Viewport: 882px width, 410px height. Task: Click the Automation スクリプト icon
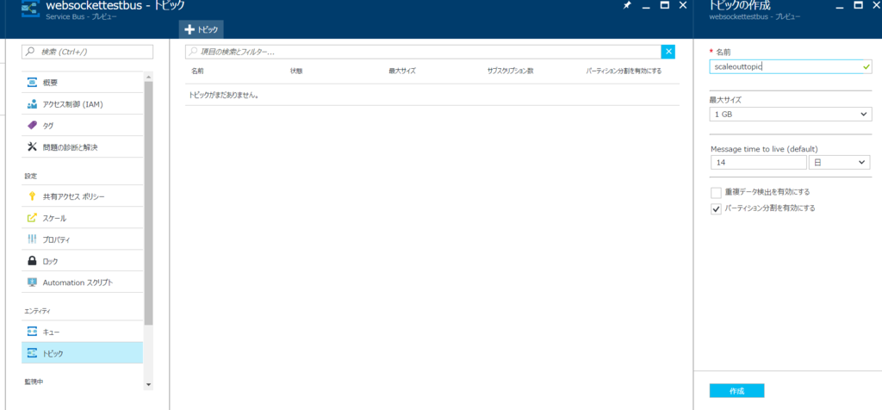[32, 283]
